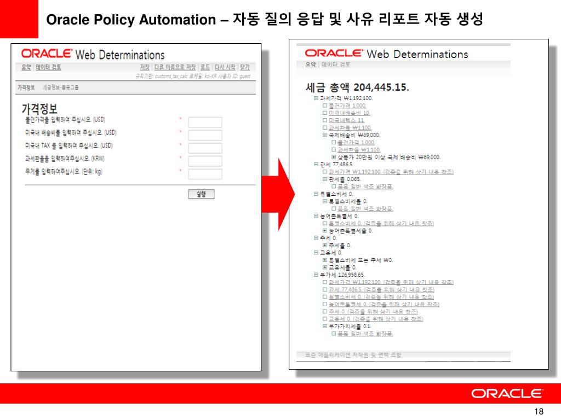Click 다른 이름으로 저장 link
This screenshot has height=420, width=561.
click(x=175, y=67)
